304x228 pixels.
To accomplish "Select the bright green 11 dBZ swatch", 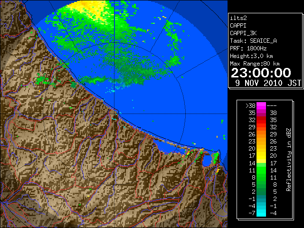I will tap(261, 170).
